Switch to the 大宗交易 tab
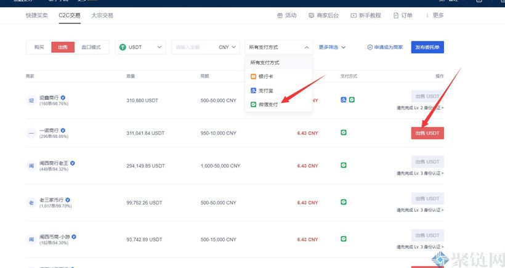This screenshot has height=268, width=505. [x=102, y=15]
